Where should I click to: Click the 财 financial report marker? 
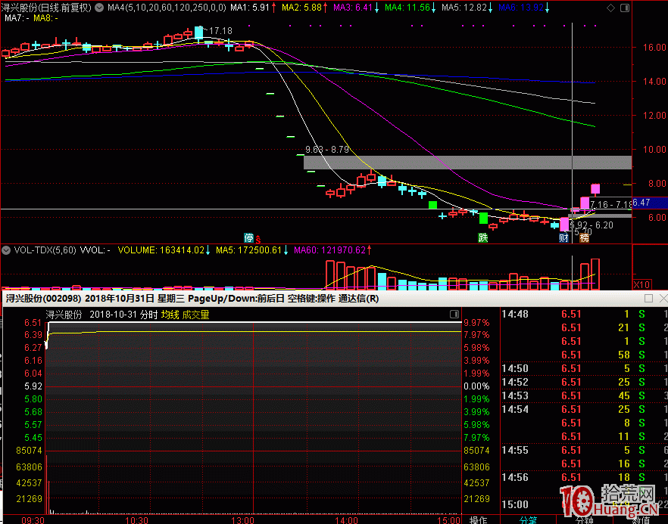[x=563, y=237]
